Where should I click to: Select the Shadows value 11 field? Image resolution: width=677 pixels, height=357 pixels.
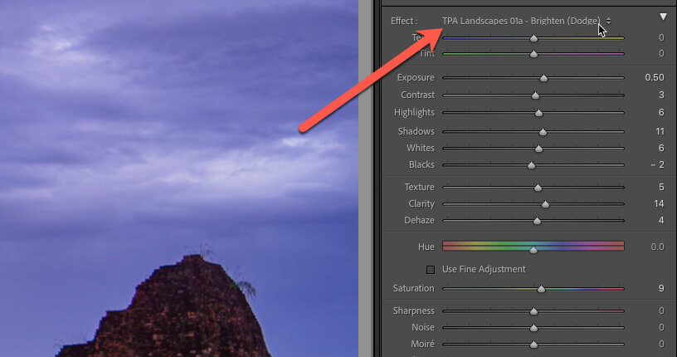tap(659, 131)
